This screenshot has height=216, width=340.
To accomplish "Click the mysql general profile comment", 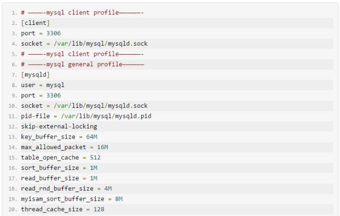I will 83,64.
